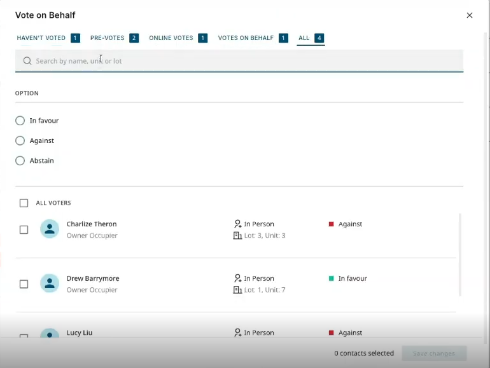
Task: Close the Vote on Behalf dialog
Action: 470,15
